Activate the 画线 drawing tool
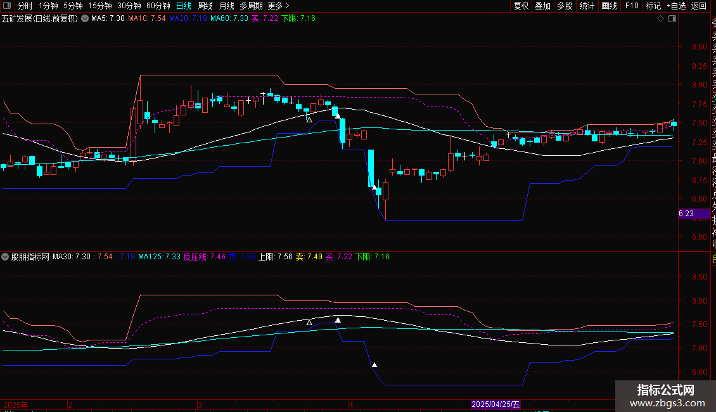 pos(609,6)
